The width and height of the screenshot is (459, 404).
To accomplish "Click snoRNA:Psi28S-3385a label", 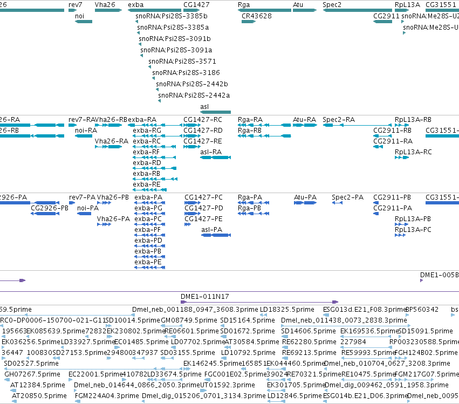I will click(173, 27).
